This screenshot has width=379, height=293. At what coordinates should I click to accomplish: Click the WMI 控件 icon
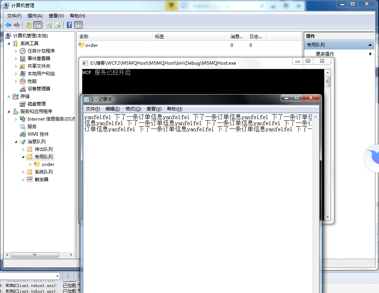pos(22,134)
